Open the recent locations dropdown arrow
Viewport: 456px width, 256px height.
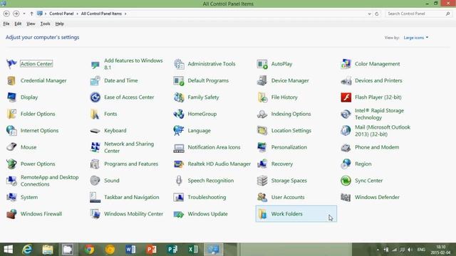click(x=24, y=14)
